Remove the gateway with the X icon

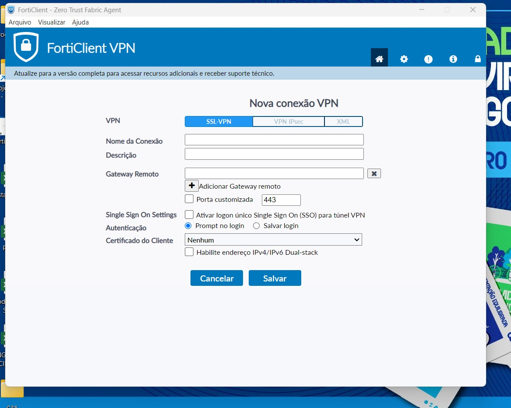click(374, 173)
